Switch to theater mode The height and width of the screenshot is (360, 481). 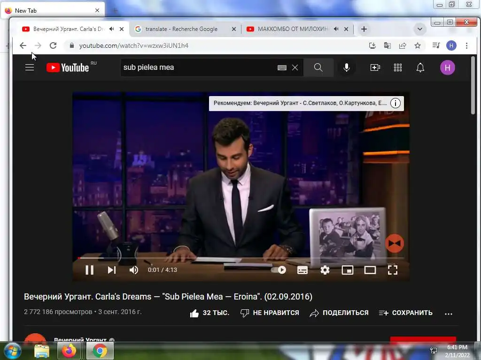coord(370,270)
